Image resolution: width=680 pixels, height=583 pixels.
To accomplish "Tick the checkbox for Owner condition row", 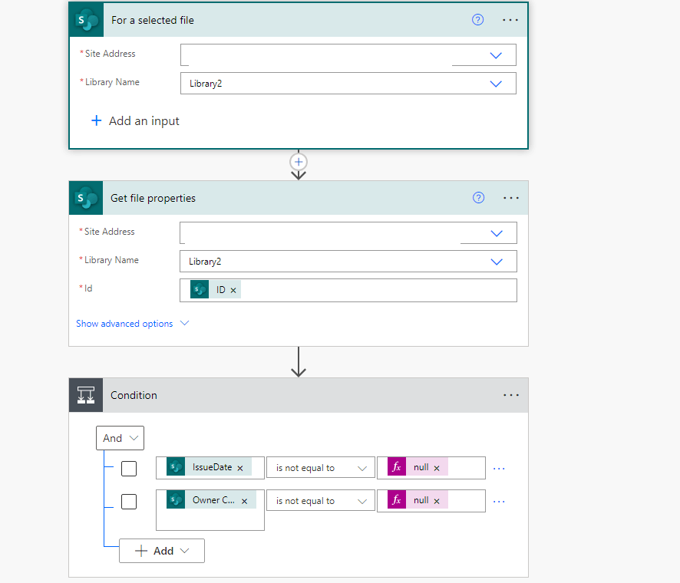I will click(129, 502).
